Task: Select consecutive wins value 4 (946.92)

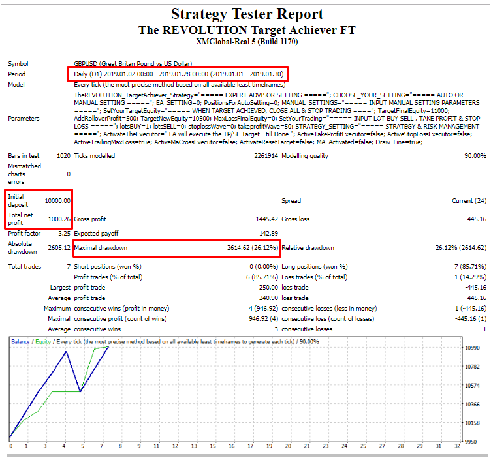Action: click(263, 308)
